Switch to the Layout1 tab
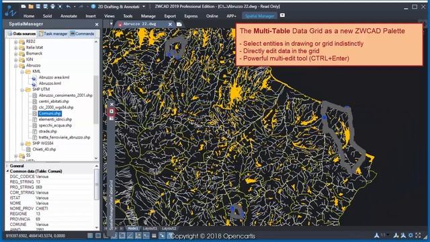The image size is (430, 242). click(x=150, y=229)
